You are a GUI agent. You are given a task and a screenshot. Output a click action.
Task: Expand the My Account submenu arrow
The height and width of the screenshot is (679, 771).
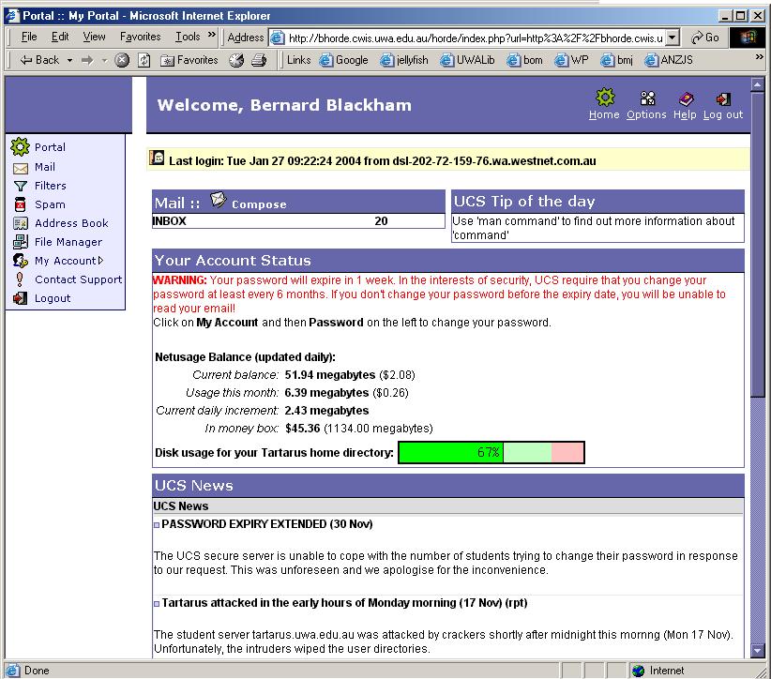100,260
